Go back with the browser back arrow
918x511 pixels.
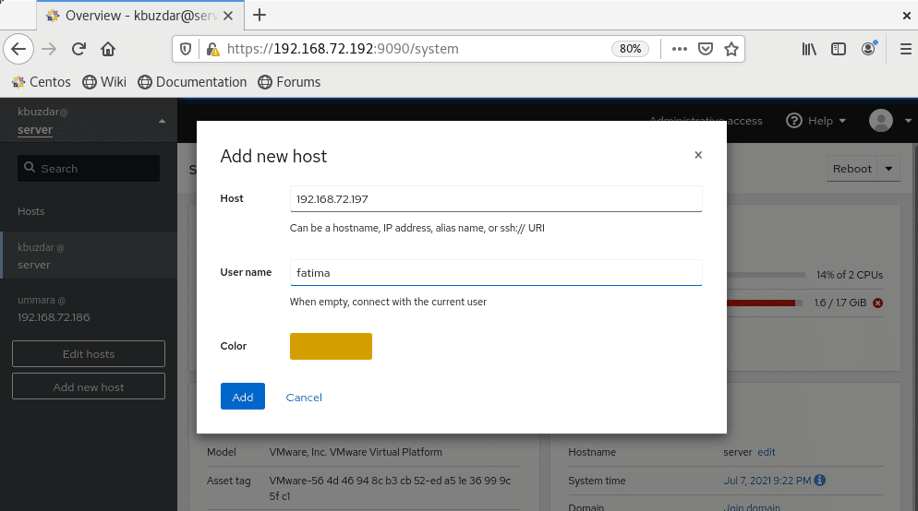click(x=18, y=49)
